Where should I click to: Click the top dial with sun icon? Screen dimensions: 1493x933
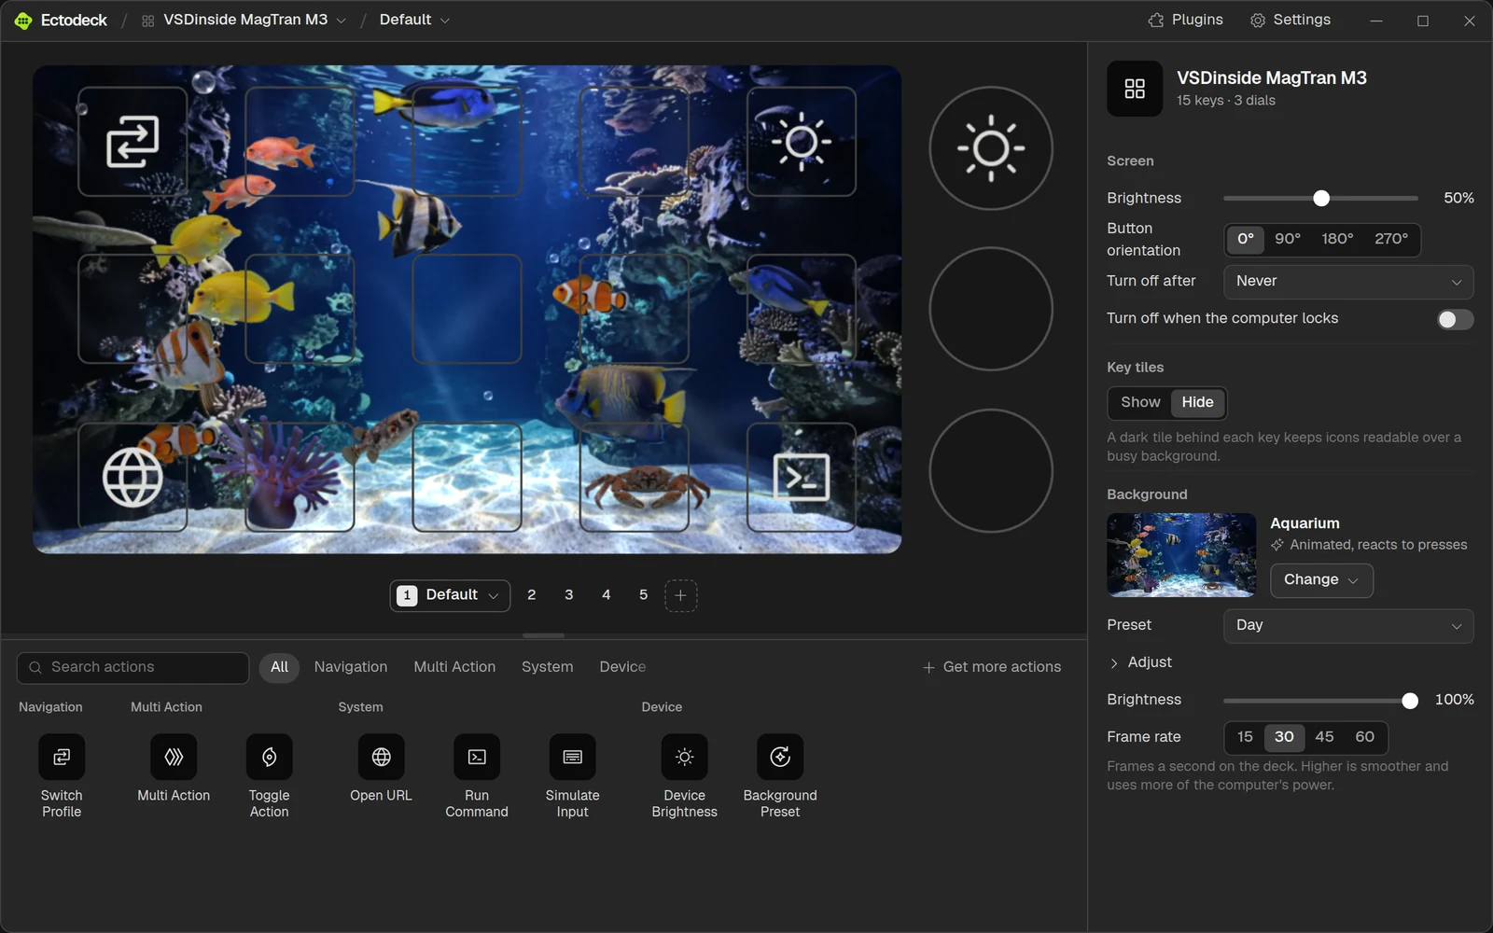[x=991, y=148]
